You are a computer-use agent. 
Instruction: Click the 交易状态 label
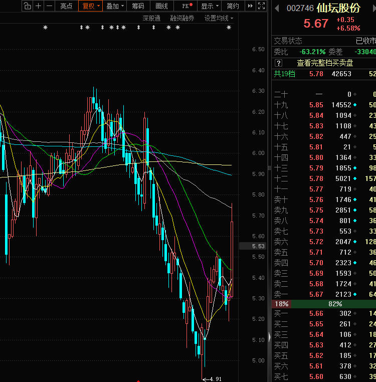(x=288, y=41)
